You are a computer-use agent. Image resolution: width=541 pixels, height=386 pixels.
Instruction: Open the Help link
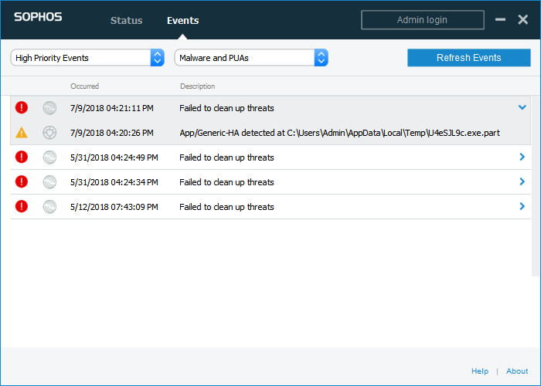(480, 371)
